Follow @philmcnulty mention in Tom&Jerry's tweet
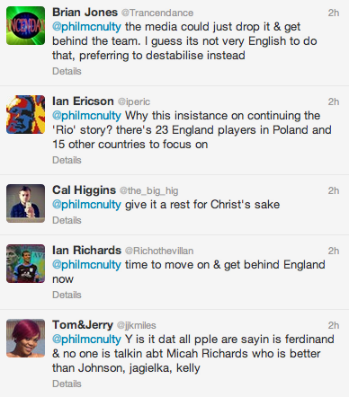Image resolution: width=349 pixels, height=397 pixels. tap(86, 340)
